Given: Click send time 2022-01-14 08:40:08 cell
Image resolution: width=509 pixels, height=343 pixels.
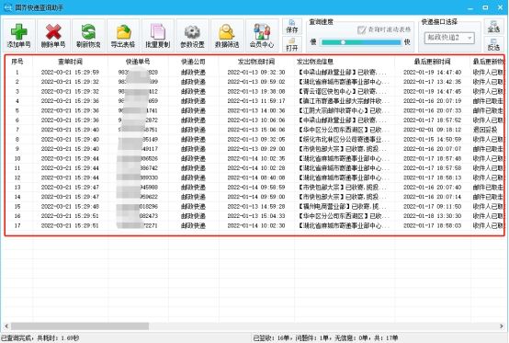Looking at the screenshot, I should click(x=256, y=177).
